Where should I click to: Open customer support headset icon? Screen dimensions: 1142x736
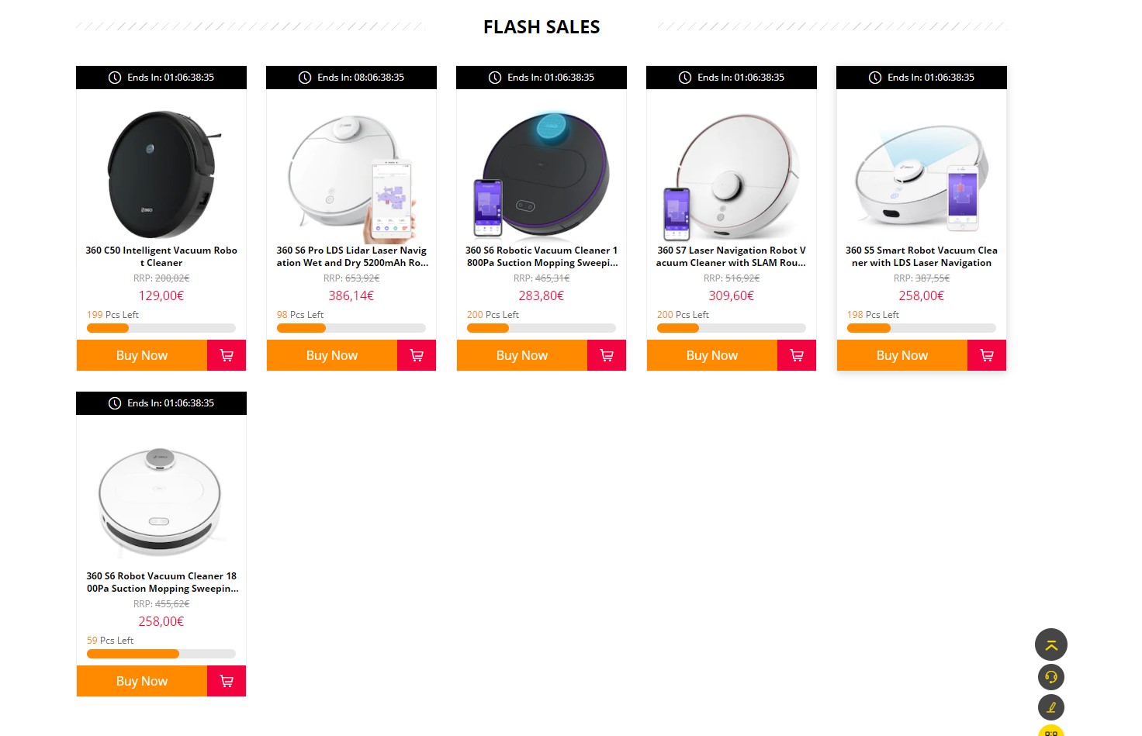tap(1051, 677)
